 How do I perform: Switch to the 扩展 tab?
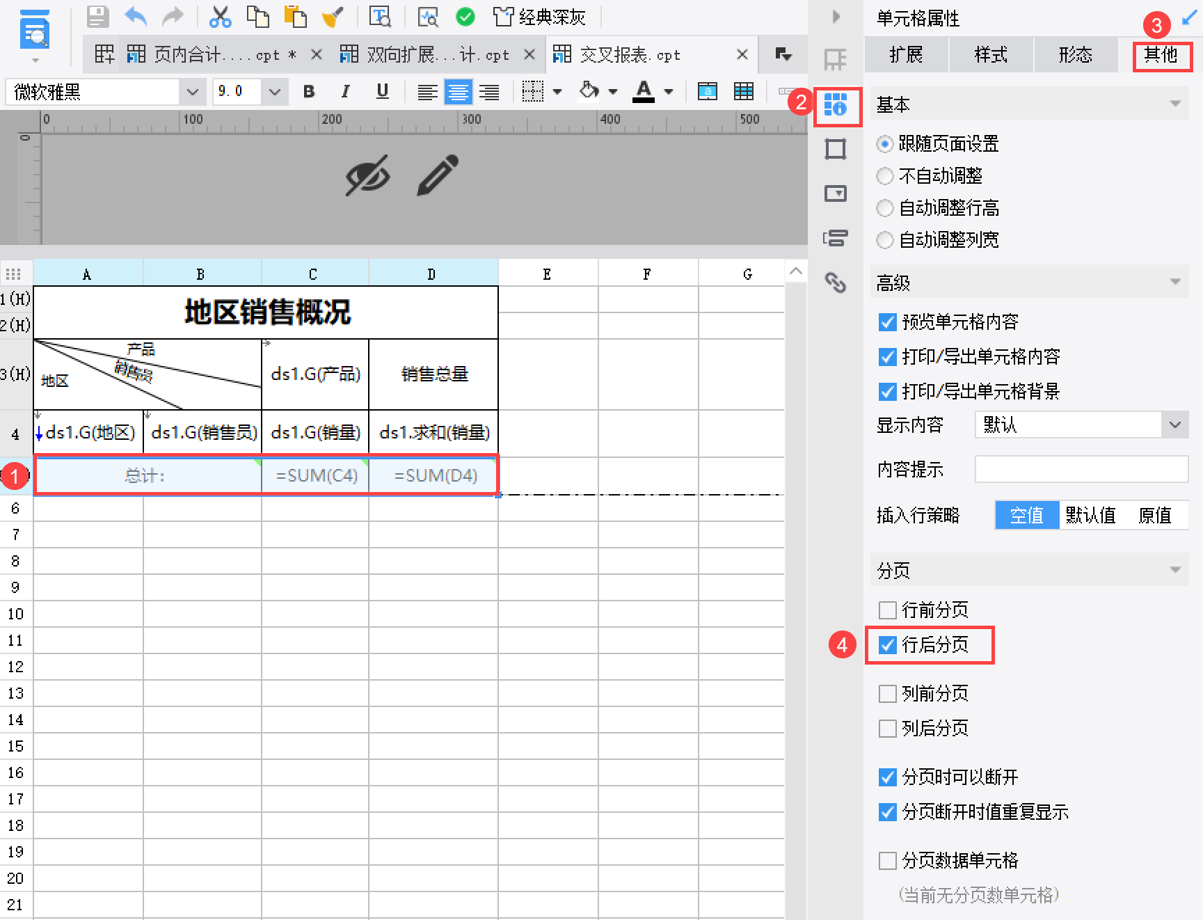pyautogui.click(x=907, y=55)
